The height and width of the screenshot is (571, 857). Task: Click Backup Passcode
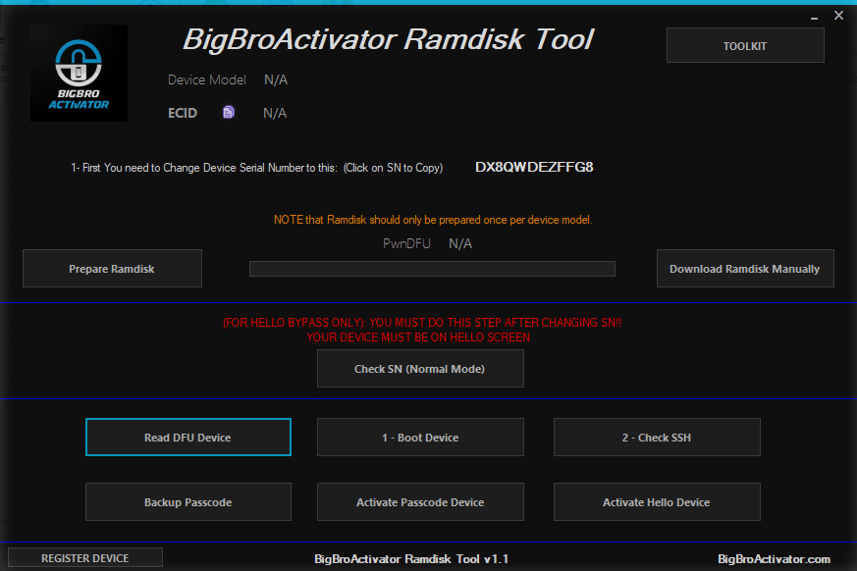point(187,501)
